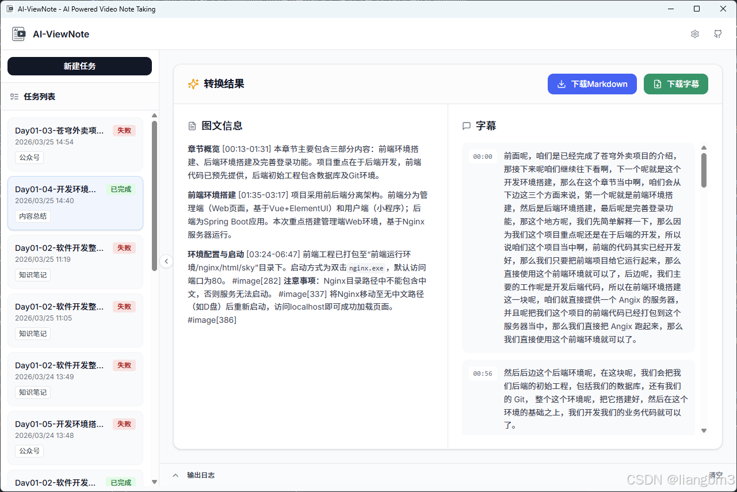Screen dimensions: 737x492
Task: Expand the 输出日志 panel chevron
Action: coord(175,475)
